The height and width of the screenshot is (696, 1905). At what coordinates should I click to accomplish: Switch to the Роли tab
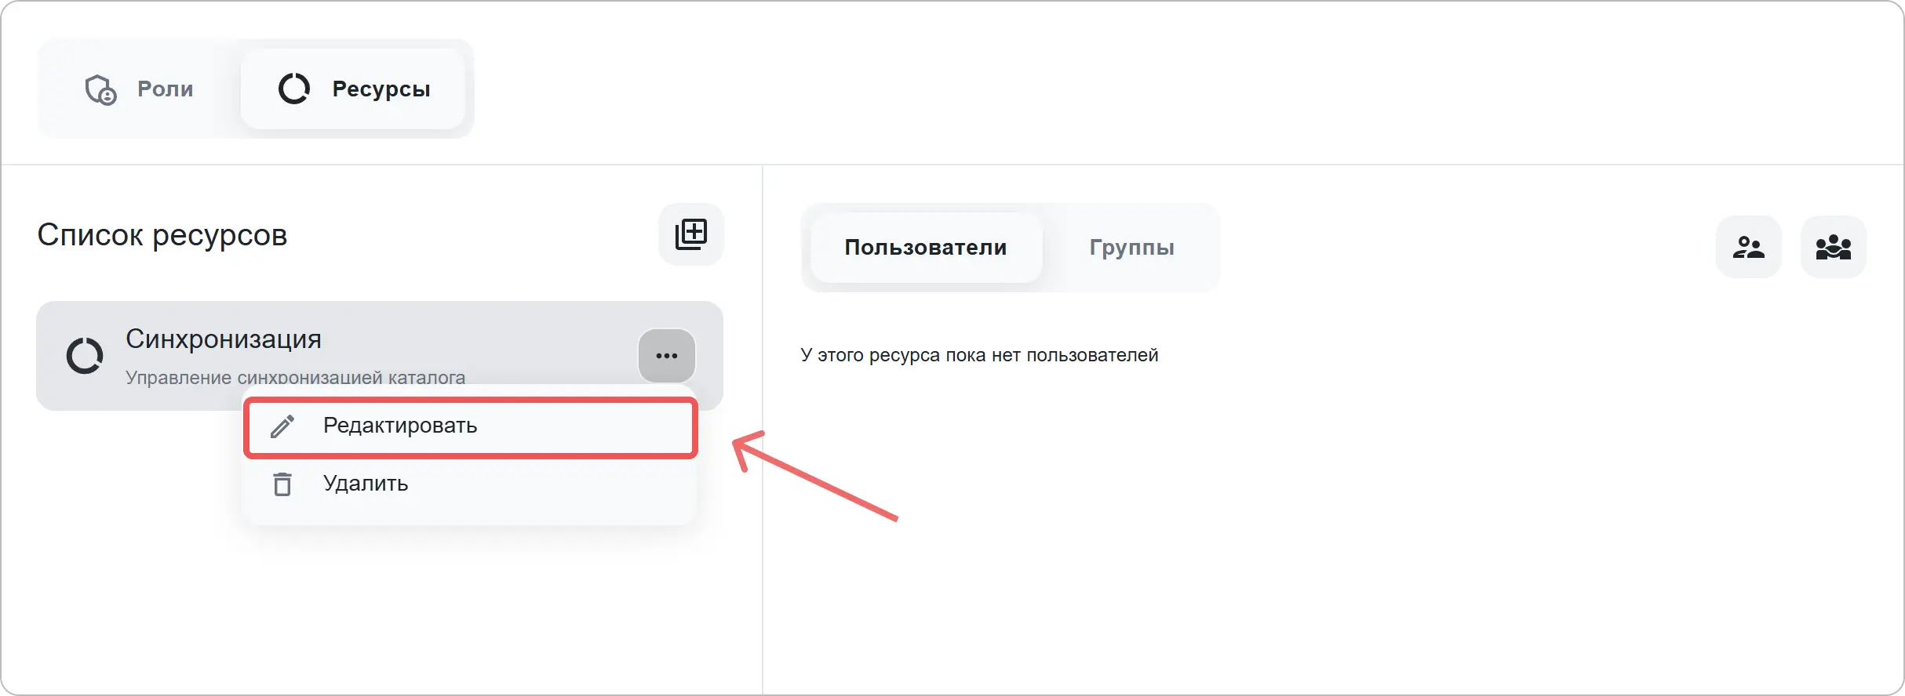click(139, 89)
